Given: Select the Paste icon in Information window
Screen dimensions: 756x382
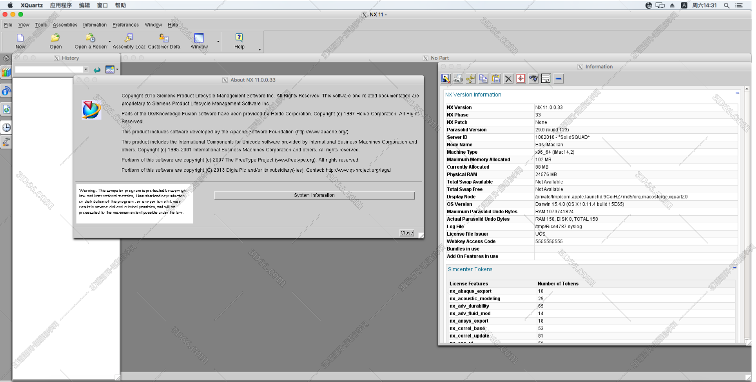Looking at the screenshot, I should coord(496,78).
